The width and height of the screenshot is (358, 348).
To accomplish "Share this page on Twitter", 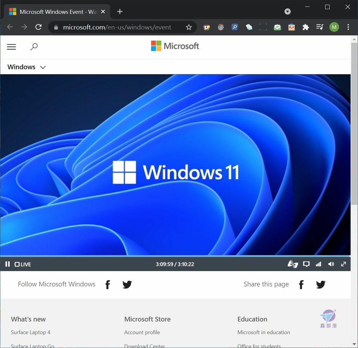I will click(x=321, y=284).
